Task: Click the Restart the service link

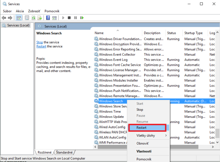Action: point(41,46)
